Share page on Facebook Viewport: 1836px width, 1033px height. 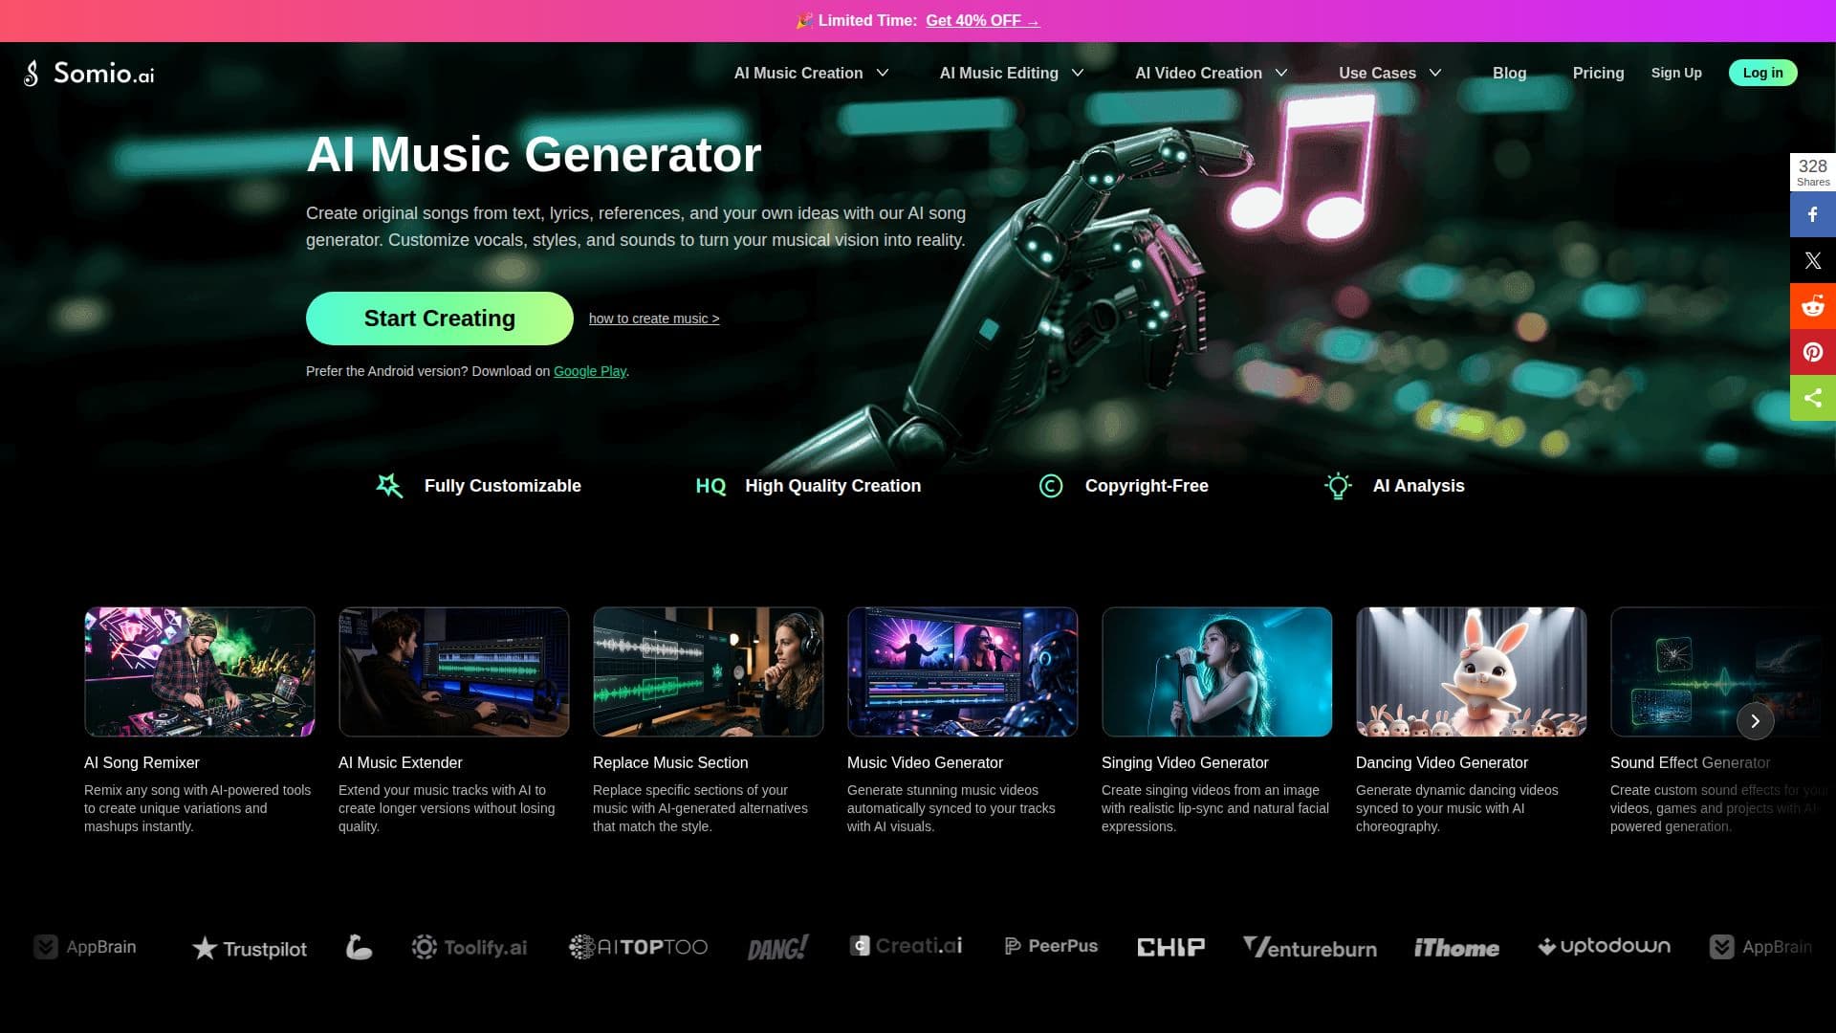click(x=1813, y=214)
